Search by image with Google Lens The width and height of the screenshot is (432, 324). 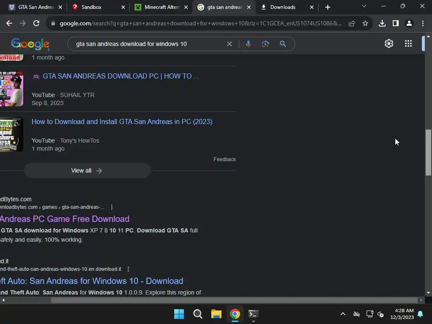point(265,44)
